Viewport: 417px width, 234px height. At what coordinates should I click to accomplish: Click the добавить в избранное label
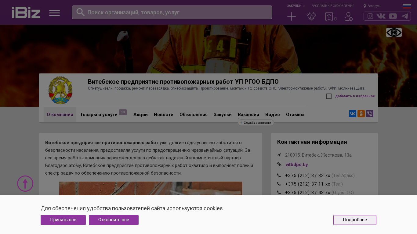tap(355, 96)
